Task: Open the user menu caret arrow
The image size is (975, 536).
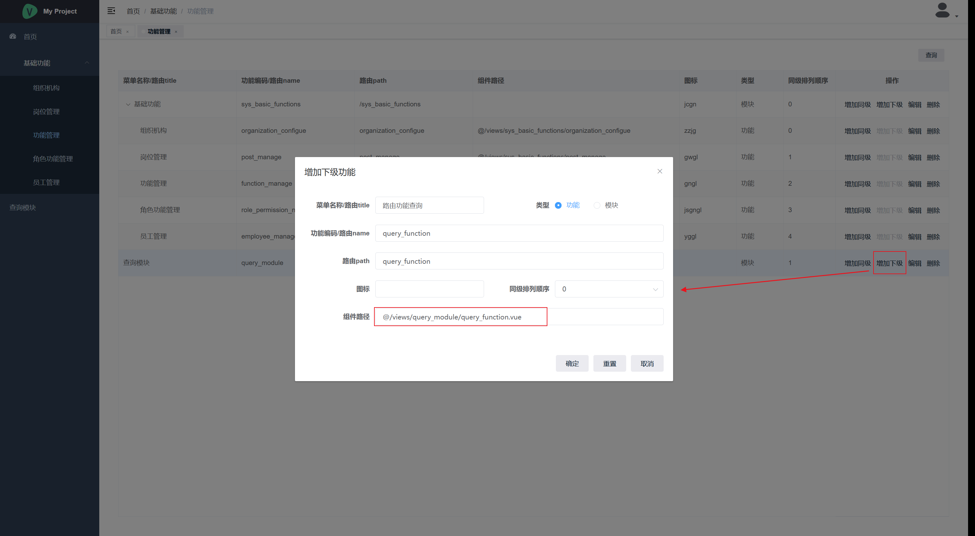Action: tap(956, 16)
